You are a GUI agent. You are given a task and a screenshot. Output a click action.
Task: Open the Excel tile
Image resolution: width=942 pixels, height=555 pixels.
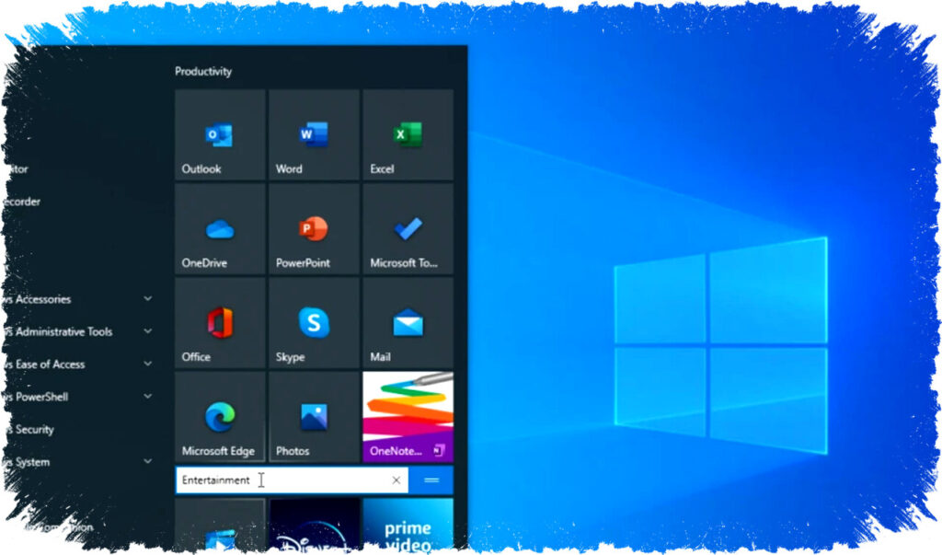(x=408, y=134)
